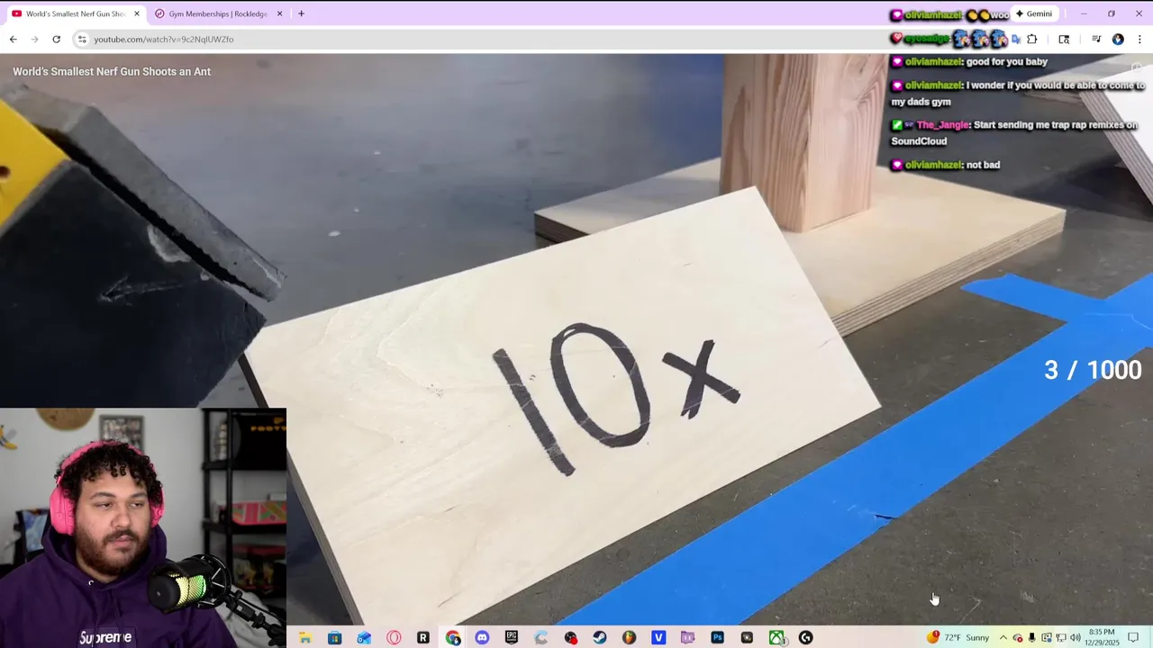Open Chrome three-dot menu
The height and width of the screenshot is (648, 1153).
click(x=1139, y=40)
